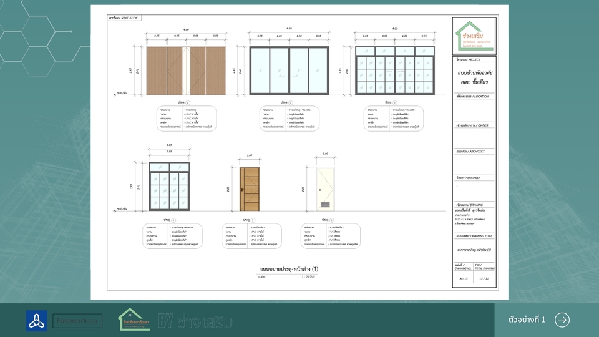
Task: Select the grid-pane glass door with transom
Action: click(x=394, y=70)
